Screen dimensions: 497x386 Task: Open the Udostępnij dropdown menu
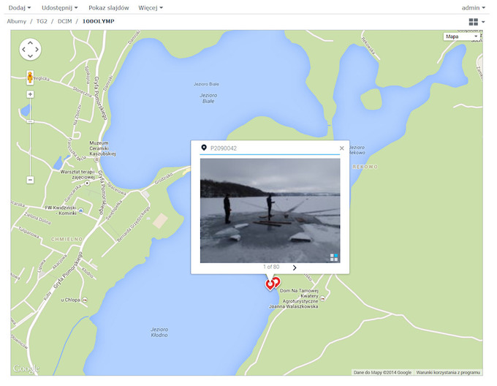(x=60, y=7)
